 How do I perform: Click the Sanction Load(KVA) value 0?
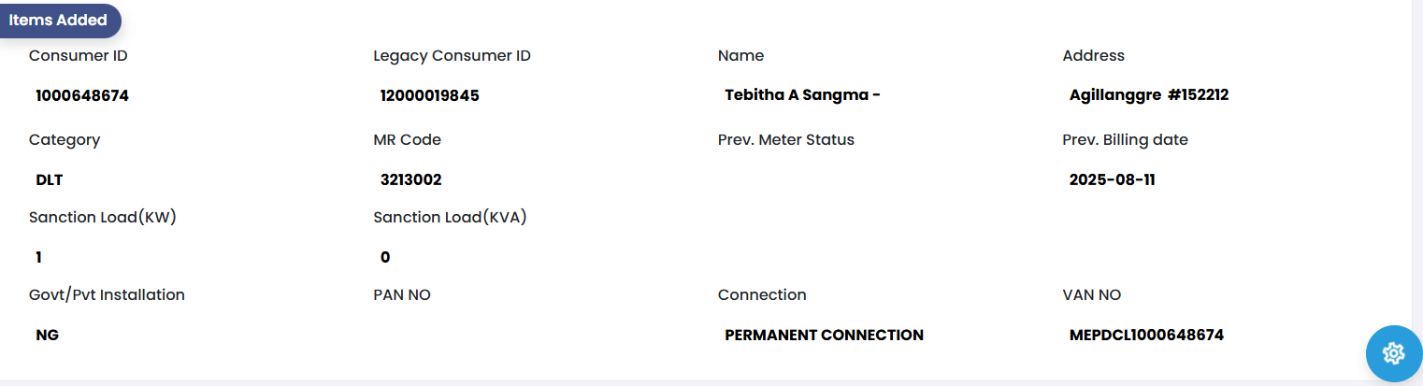(x=385, y=257)
